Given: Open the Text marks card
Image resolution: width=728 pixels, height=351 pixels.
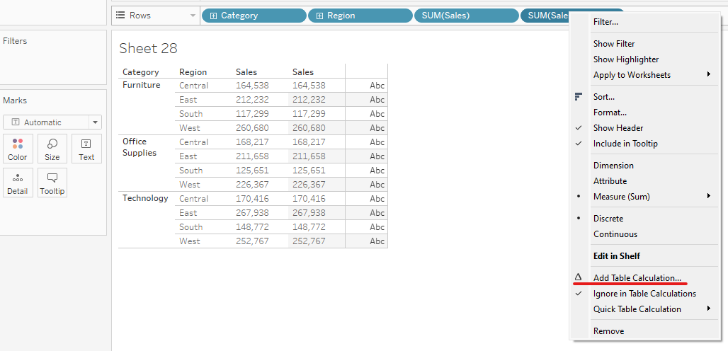Looking at the screenshot, I should (x=86, y=149).
